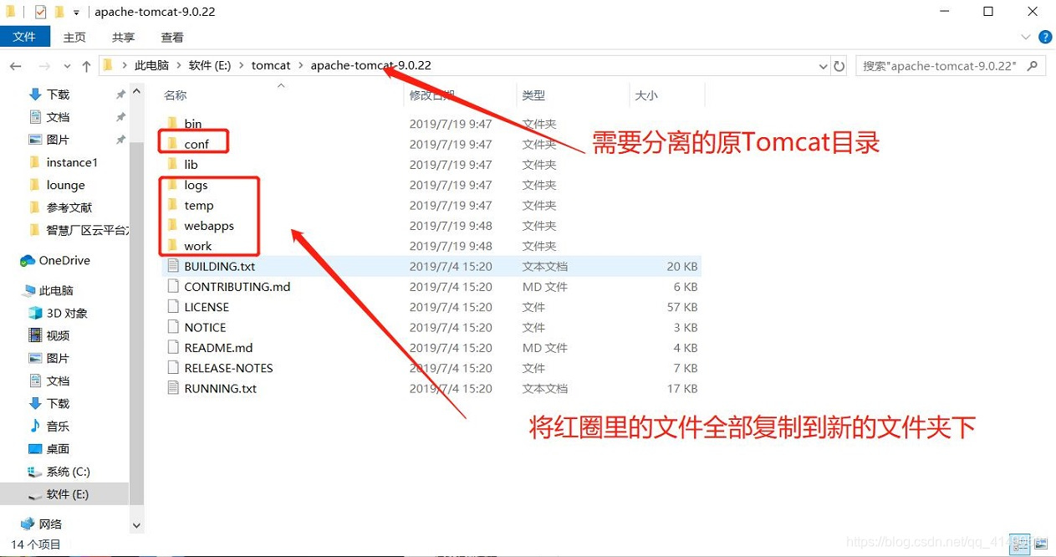Image resolution: width=1056 pixels, height=557 pixels.
Task: Open pinned 图片 in Quick Access sidebar
Action: (x=58, y=140)
